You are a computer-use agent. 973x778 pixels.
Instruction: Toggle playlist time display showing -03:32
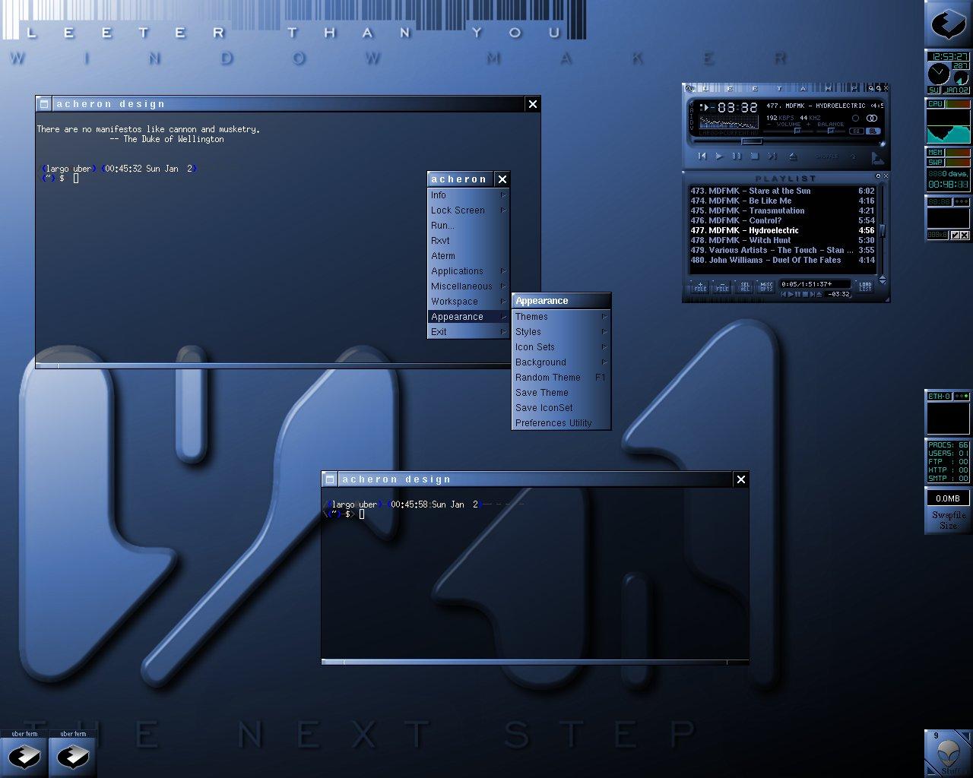coord(838,294)
